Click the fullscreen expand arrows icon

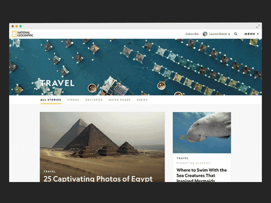pos(258,26)
